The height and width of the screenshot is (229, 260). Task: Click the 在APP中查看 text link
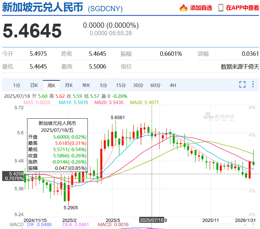[242, 8]
